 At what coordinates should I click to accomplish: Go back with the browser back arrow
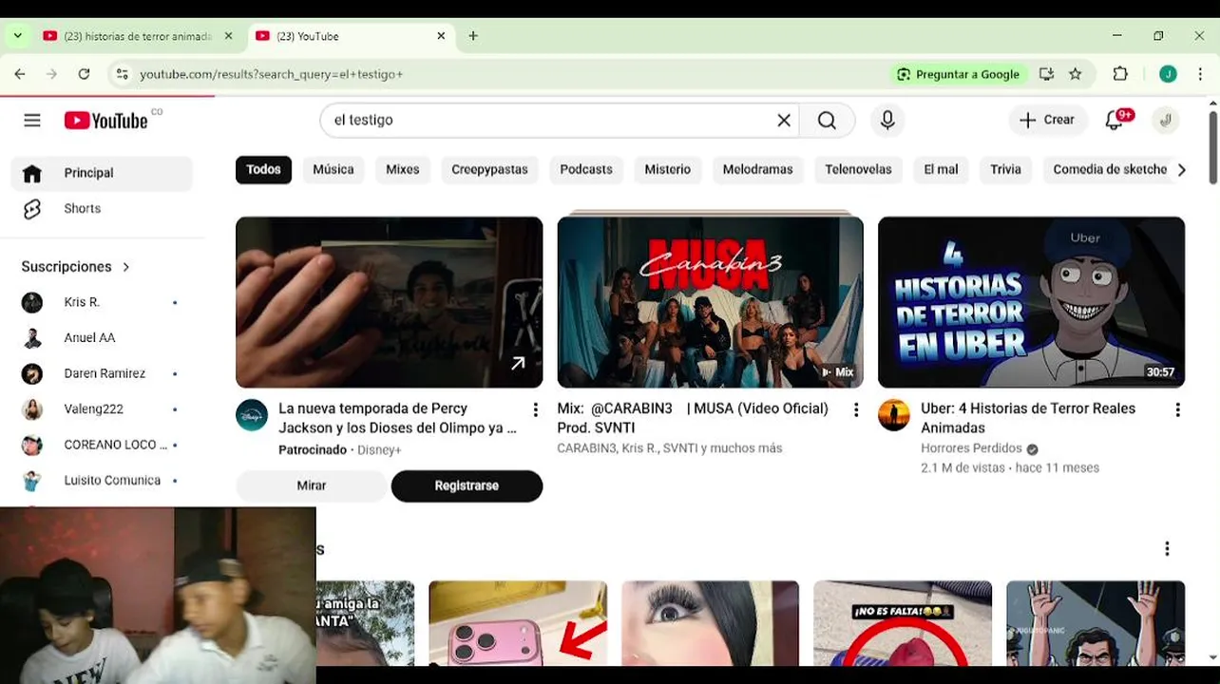coord(20,74)
